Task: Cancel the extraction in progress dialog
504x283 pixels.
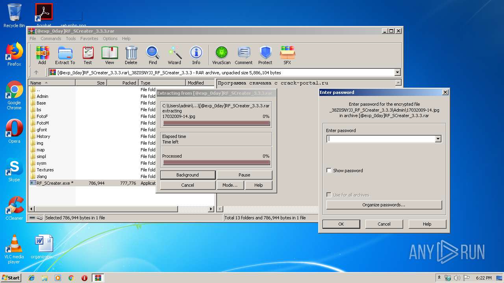Action: 188,185
